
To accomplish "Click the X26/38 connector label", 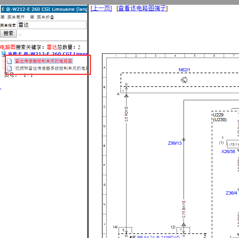I will point(228,151).
